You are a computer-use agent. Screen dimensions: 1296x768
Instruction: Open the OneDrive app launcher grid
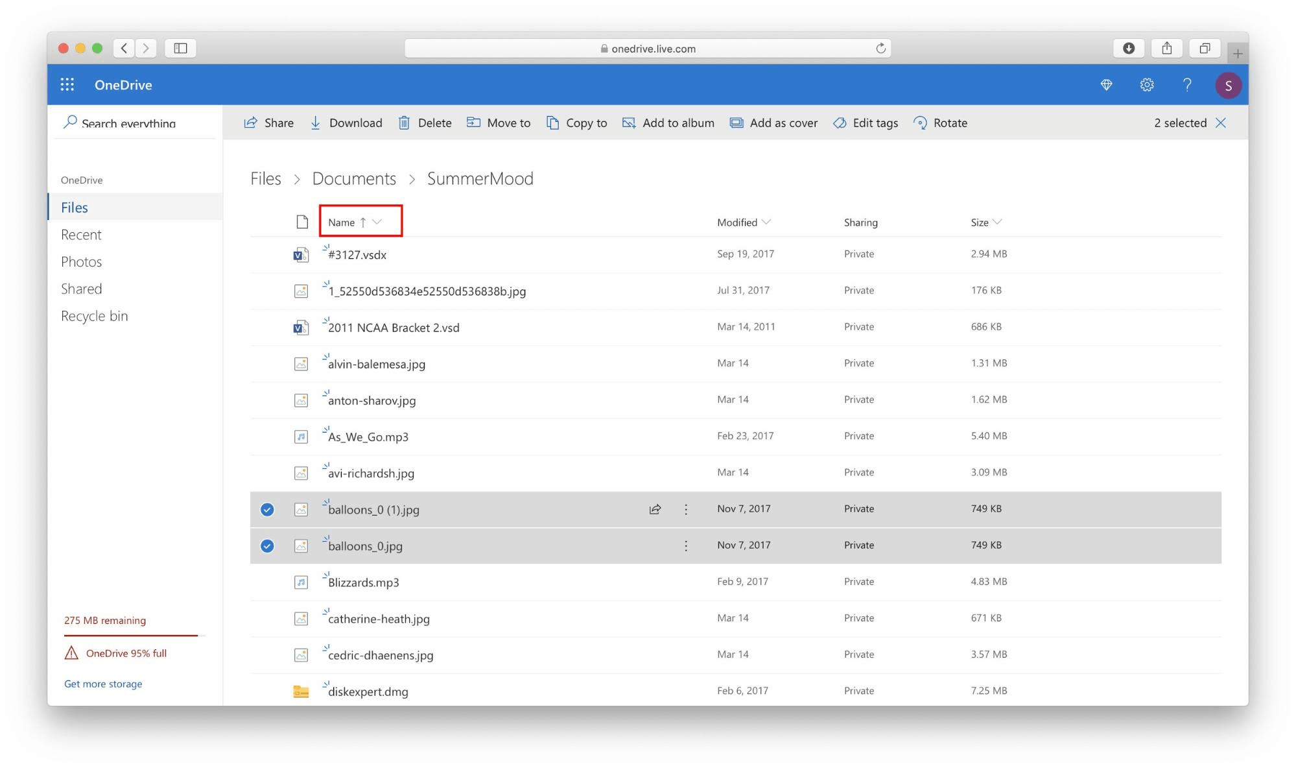tap(67, 84)
